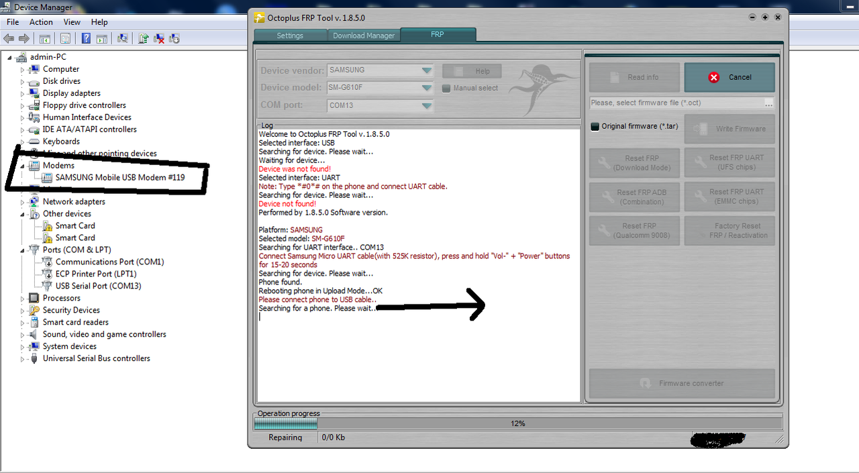Expand the Computer tree node

[22, 69]
